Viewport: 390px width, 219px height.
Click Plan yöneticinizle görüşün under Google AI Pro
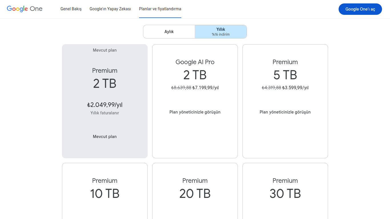(195, 112)
